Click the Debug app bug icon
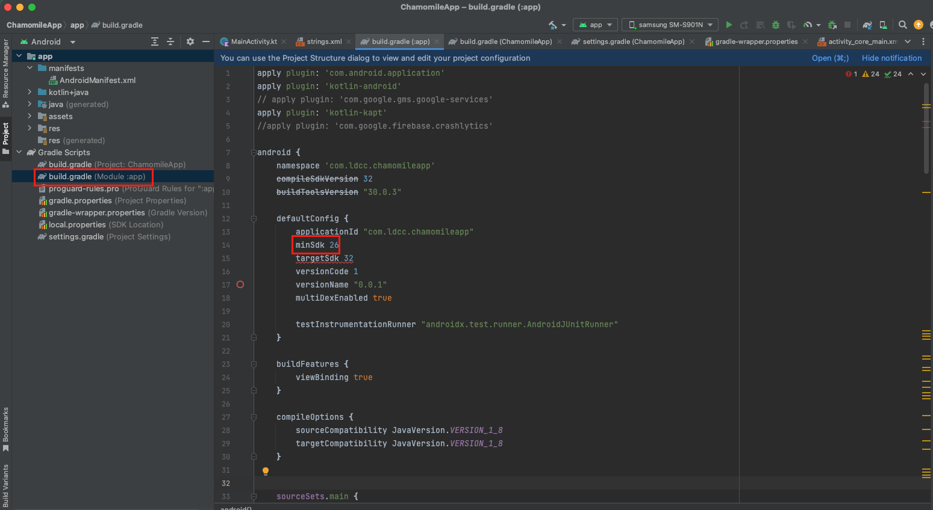This screenshot has width=933, height=510. (x=776, y=25)
